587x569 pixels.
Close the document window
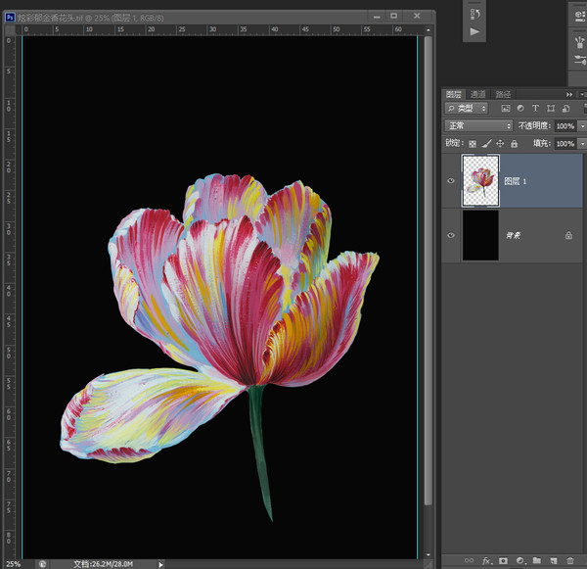tap(417, 16)
